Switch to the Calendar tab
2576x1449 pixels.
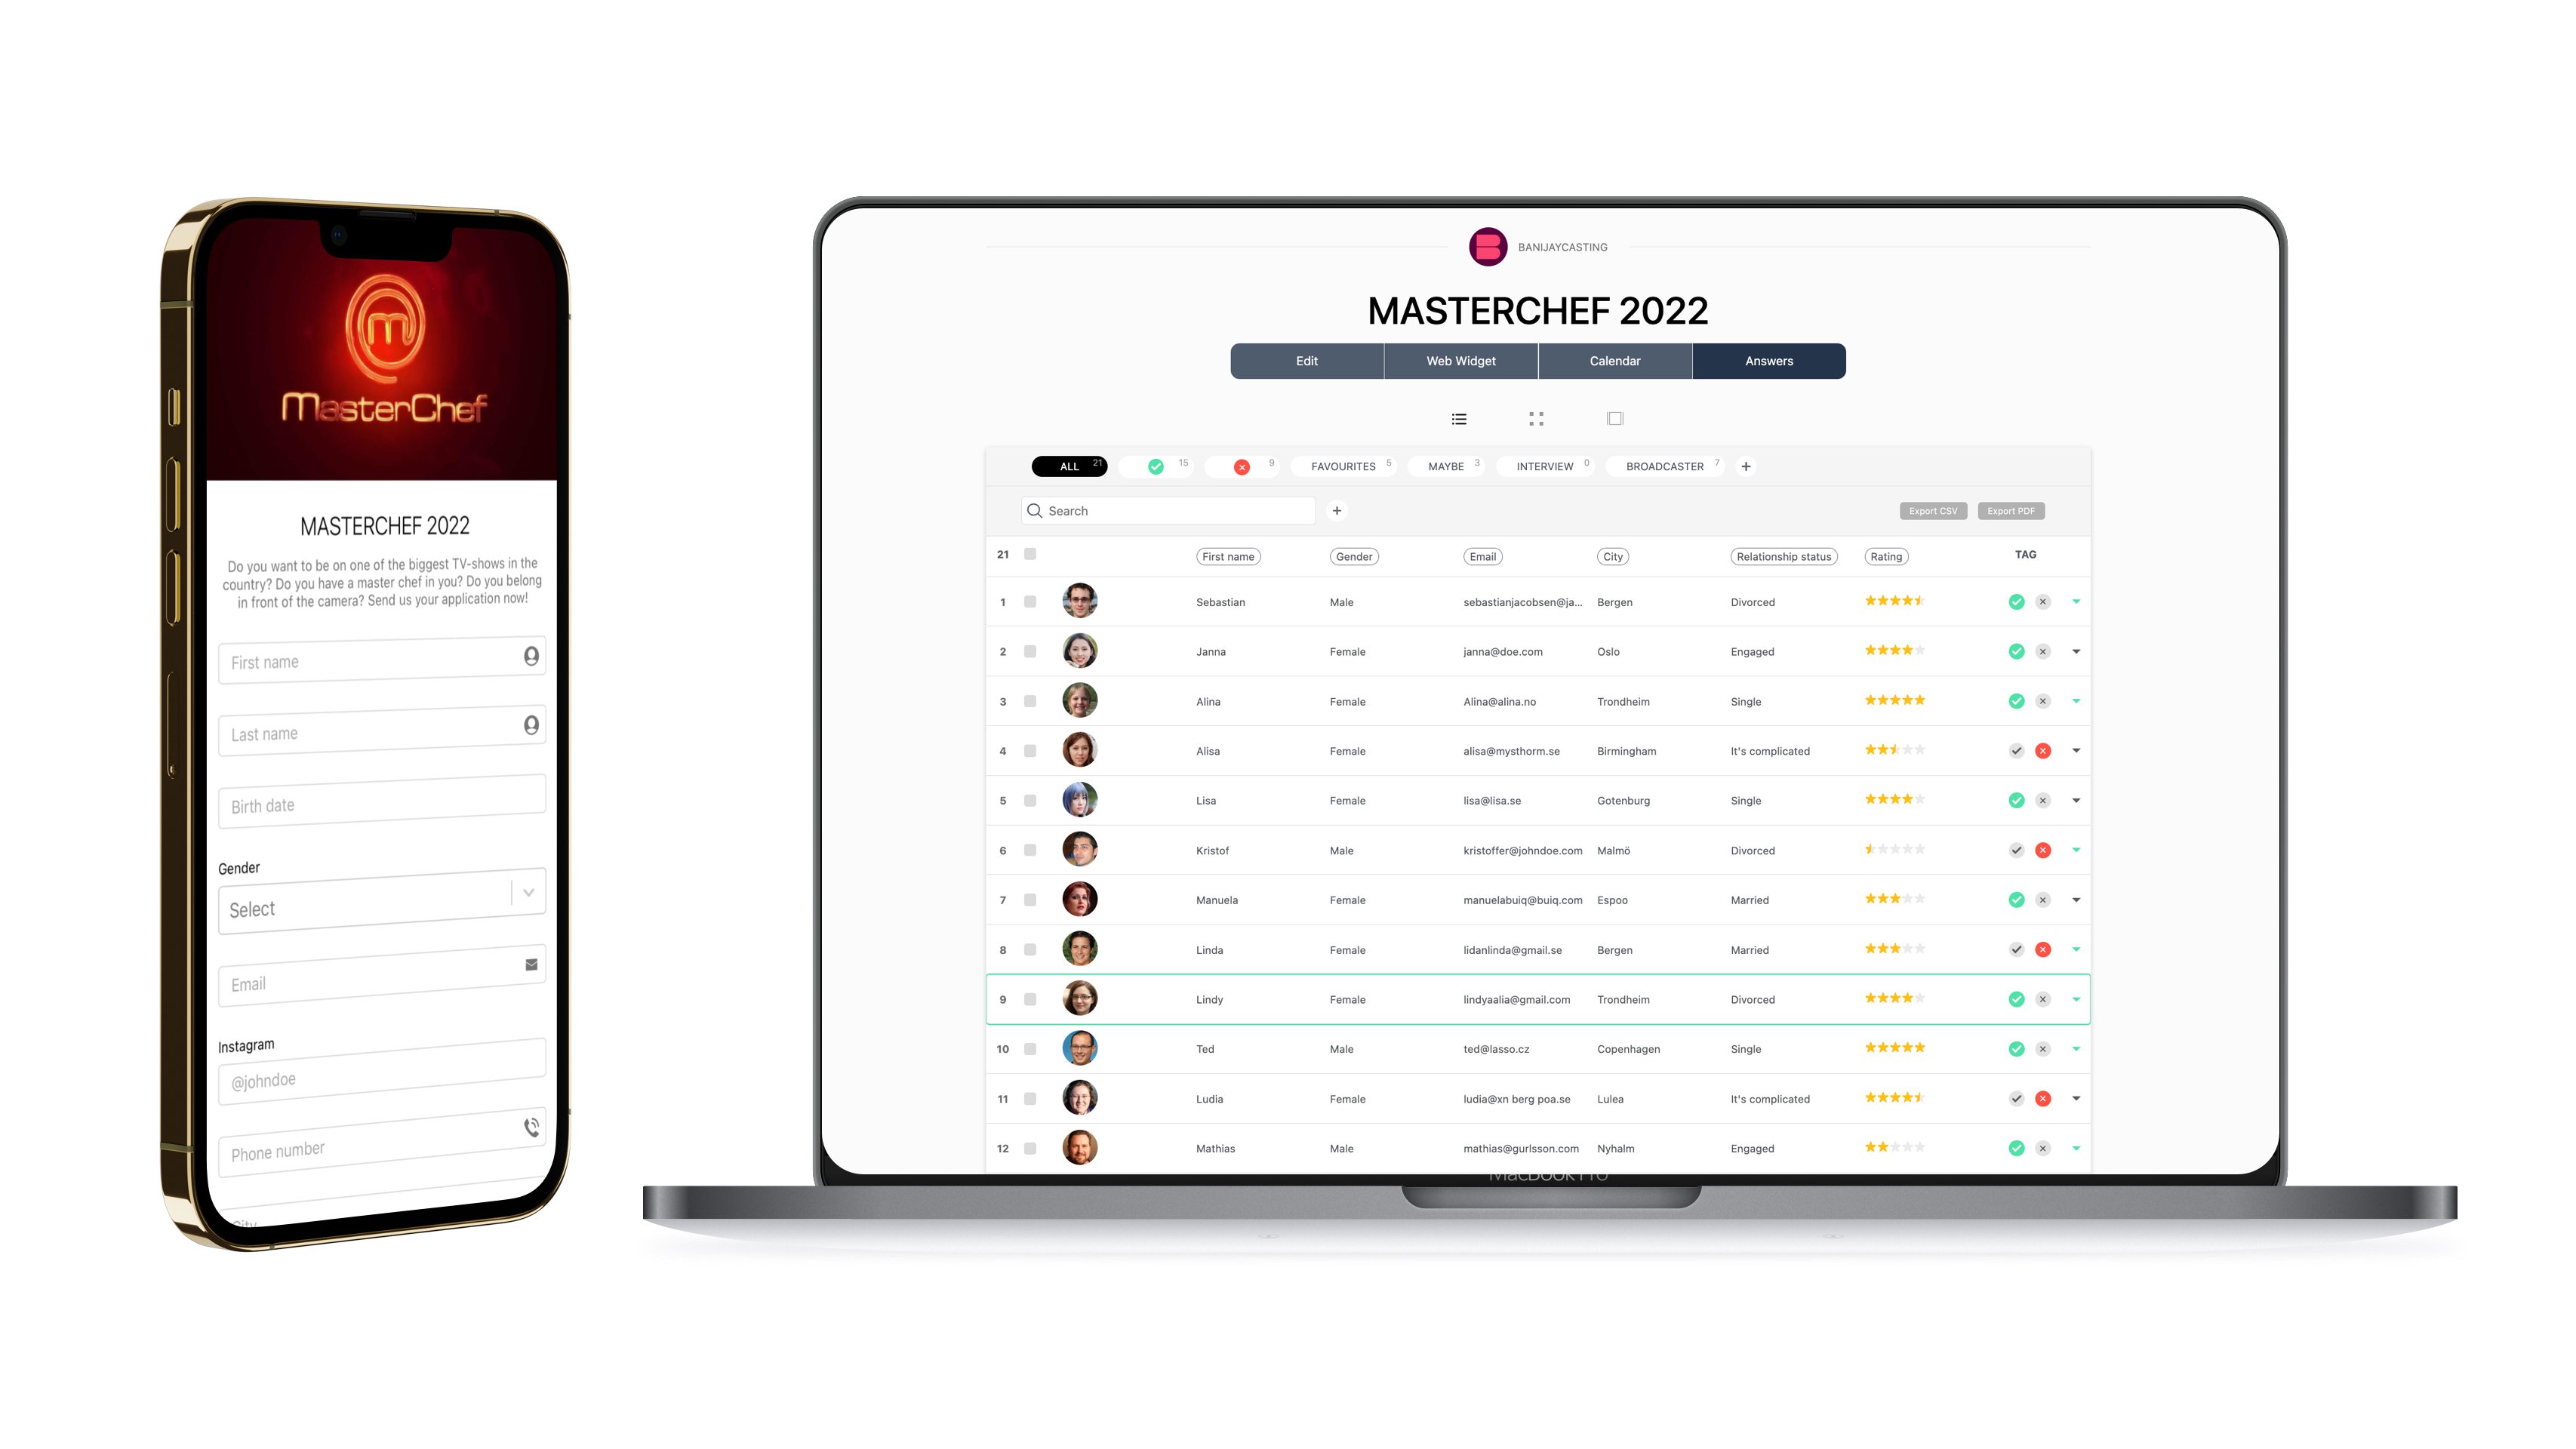click(1614, 361)
